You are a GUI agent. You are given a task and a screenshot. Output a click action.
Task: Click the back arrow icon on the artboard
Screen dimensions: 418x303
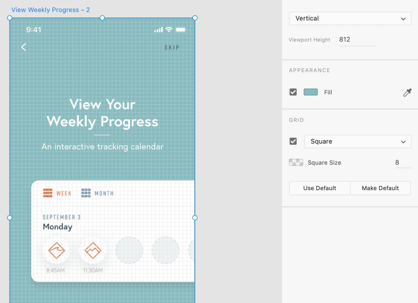click(23, 47)
